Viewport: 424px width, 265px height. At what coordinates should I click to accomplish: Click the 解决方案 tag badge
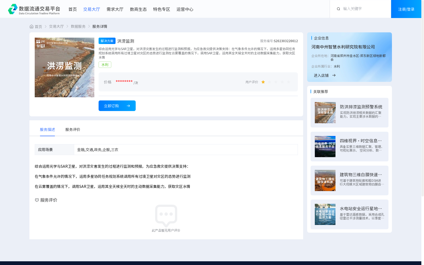click(107, 41)
